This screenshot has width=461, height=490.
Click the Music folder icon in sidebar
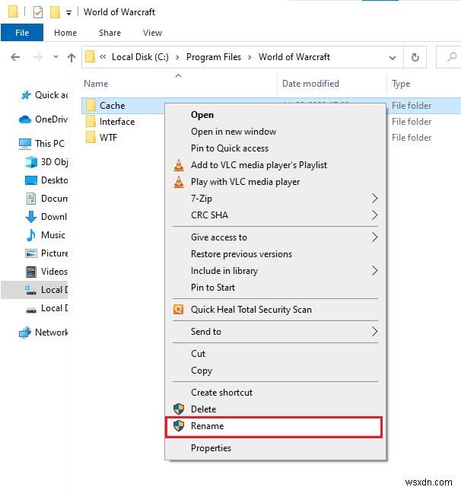pos(31,235)
